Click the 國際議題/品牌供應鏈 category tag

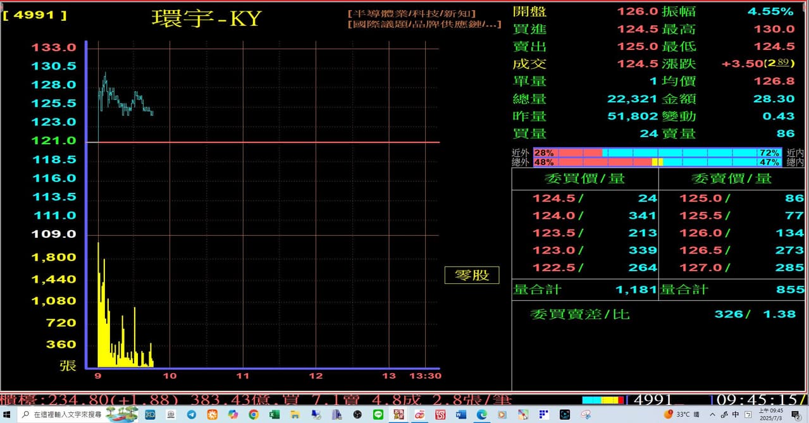[424, 24]
